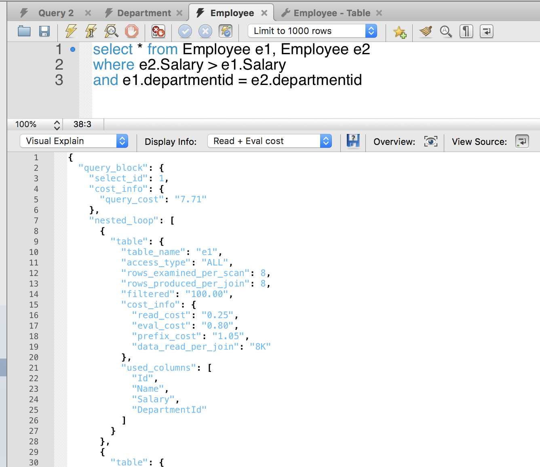Open the Visual Explain view dropdown
This screenshot has height=467, width=540.
click(74, 141)
